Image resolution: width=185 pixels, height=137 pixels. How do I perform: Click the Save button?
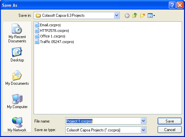(170, 121)
